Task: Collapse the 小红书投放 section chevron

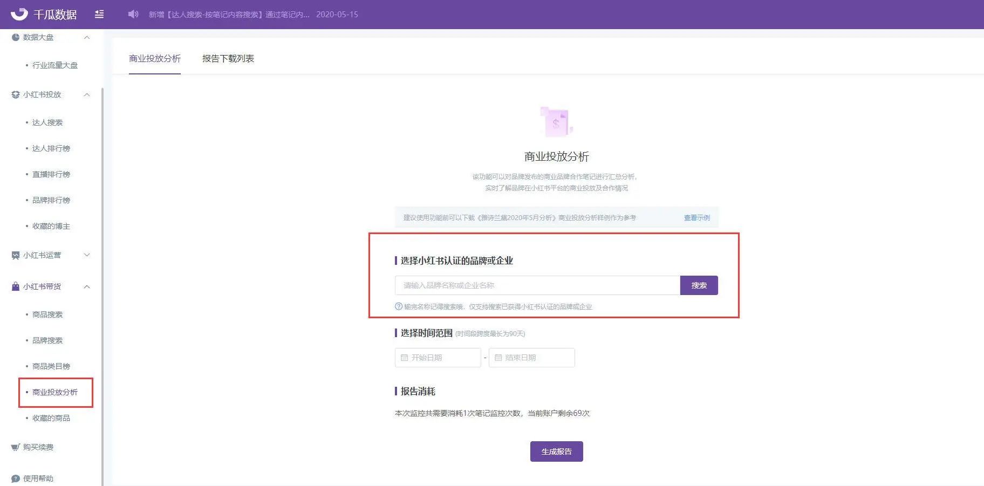Action: 87,94
